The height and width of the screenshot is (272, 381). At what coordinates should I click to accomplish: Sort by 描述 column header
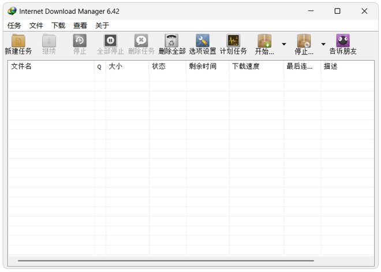tap(348, 66)
